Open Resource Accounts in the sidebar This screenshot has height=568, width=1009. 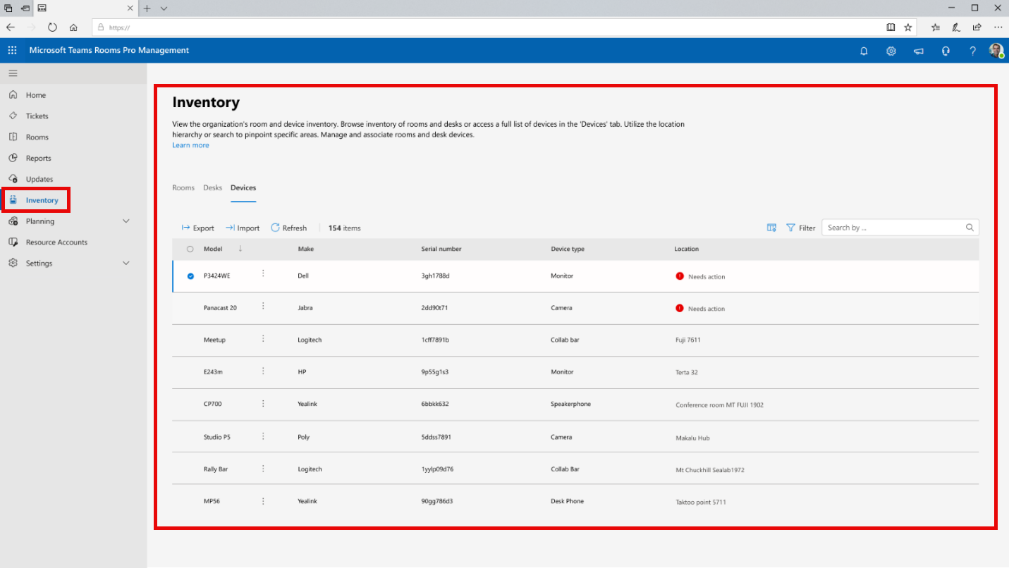(56, 242)
